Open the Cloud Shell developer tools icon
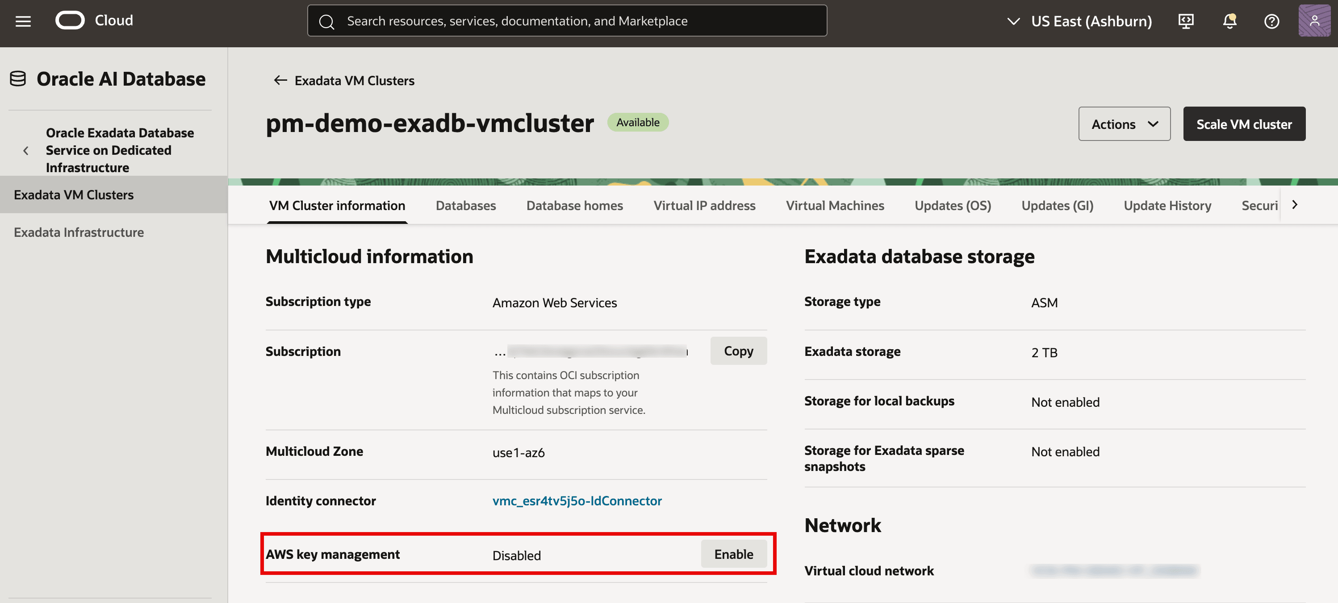This screenshot has width=1338, height=603. [1186, 21]
